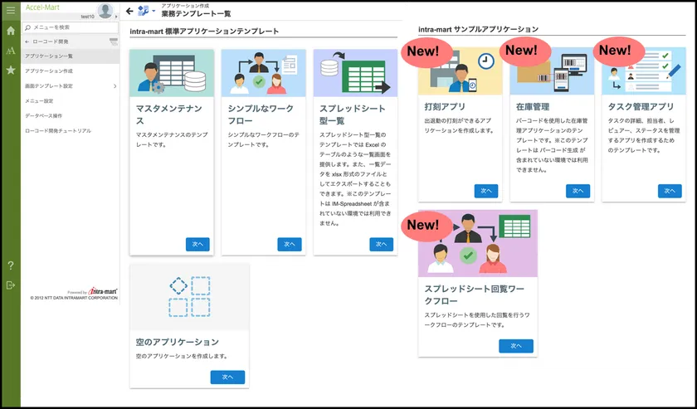Image resolution: width=697 pixels, height=409 pixels.
Task: Click the user avatar icon
Action: 105,11
